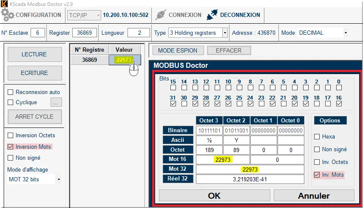Click the Valeur column header

click(x=124, y=50)
